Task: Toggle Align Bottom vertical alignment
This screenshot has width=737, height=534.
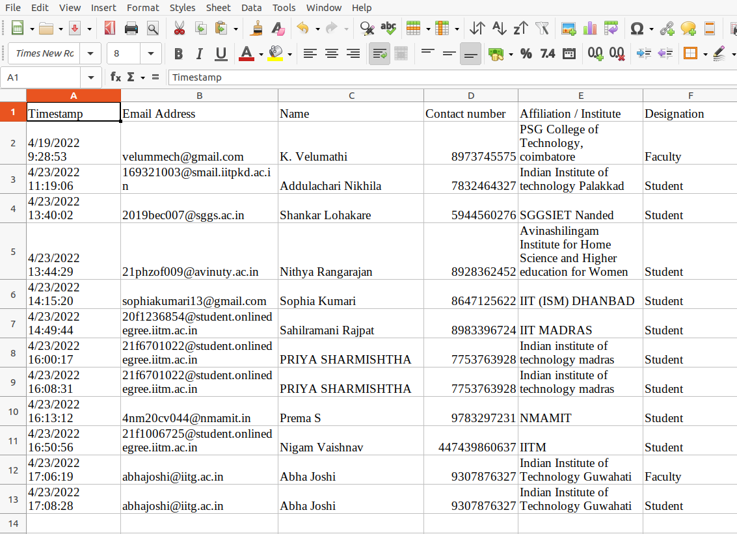Action: [x=470, y=53]
